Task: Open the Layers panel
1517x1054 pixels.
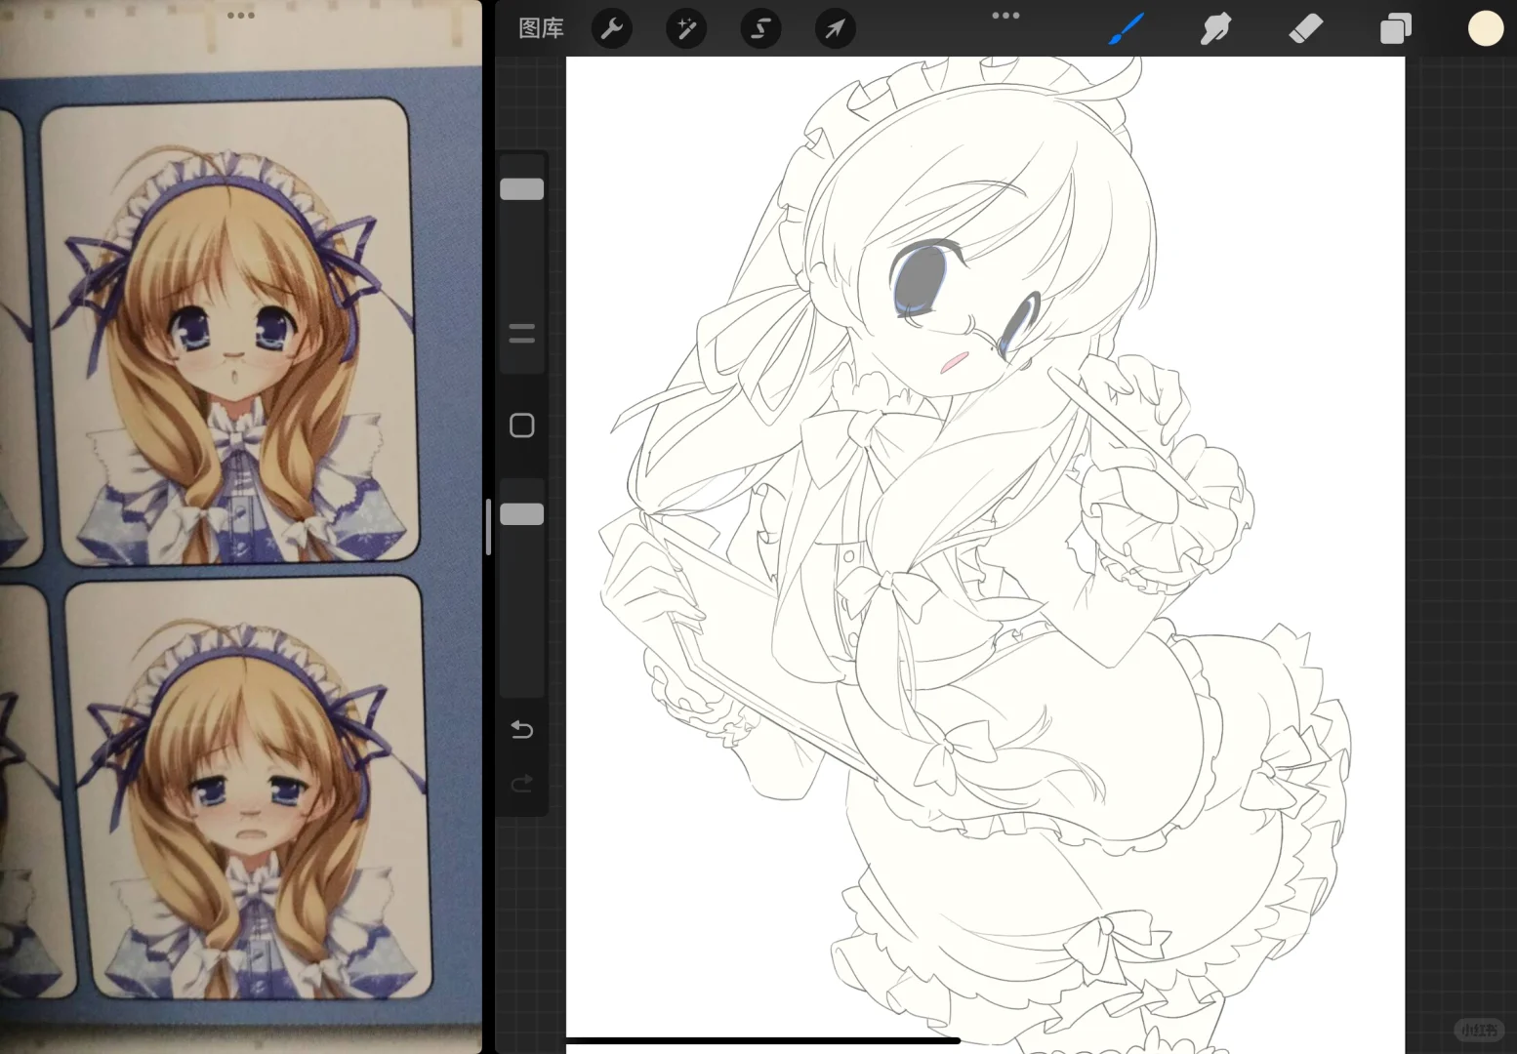Action: tap(1395, 29)
